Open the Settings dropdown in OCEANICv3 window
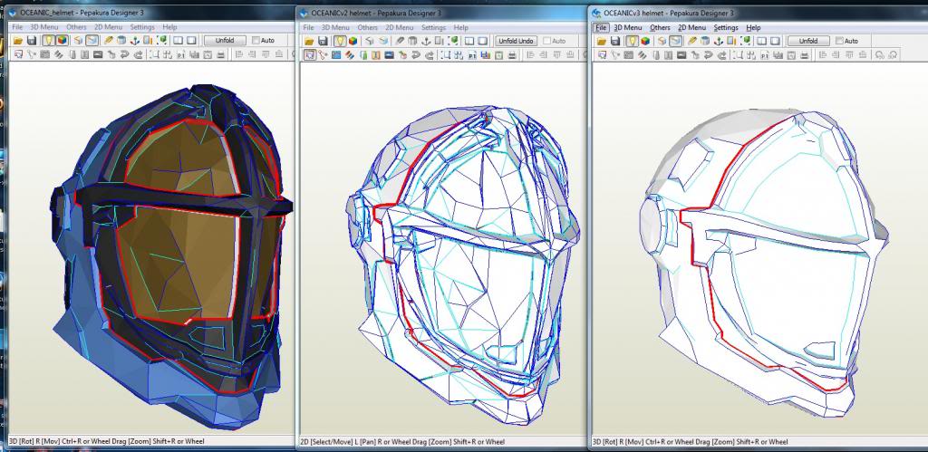This screenshot has width=928, height=452. pos(726,28)
